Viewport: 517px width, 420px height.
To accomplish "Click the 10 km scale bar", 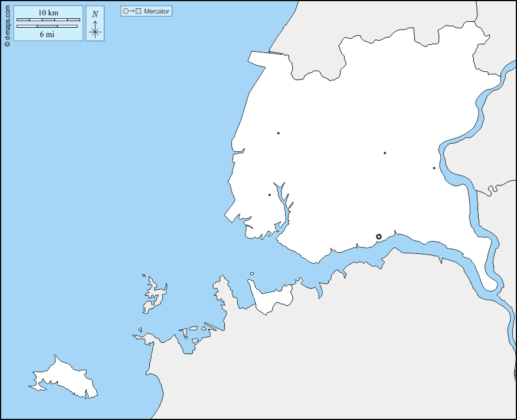I will click(x=48, y=19).
